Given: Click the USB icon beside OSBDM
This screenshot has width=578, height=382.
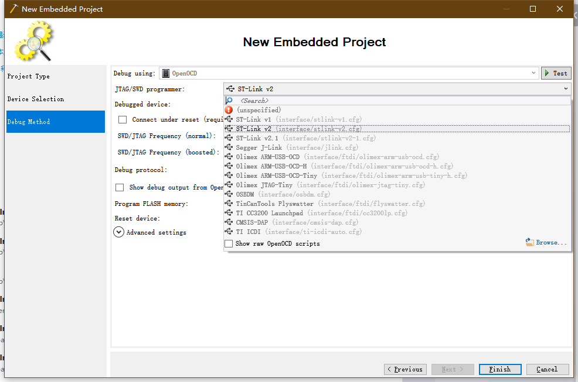Looking at the screenshot, I should click(229, 194).
